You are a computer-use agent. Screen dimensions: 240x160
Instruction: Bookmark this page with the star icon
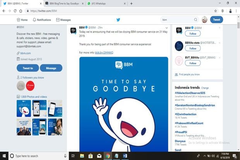coord(216,11)
